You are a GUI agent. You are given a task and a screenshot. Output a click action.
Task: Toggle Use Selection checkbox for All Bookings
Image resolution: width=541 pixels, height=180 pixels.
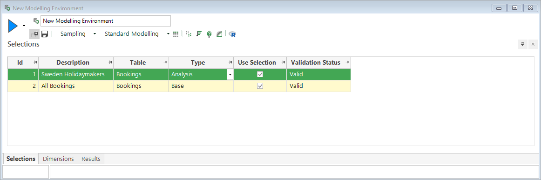click(260, 86)
